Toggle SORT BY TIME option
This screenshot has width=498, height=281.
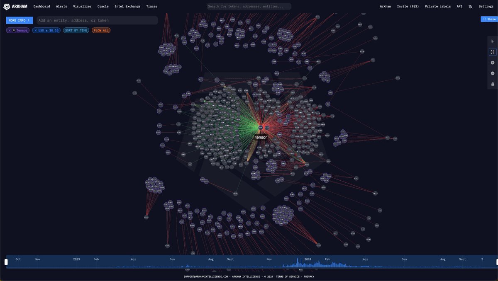76,30
